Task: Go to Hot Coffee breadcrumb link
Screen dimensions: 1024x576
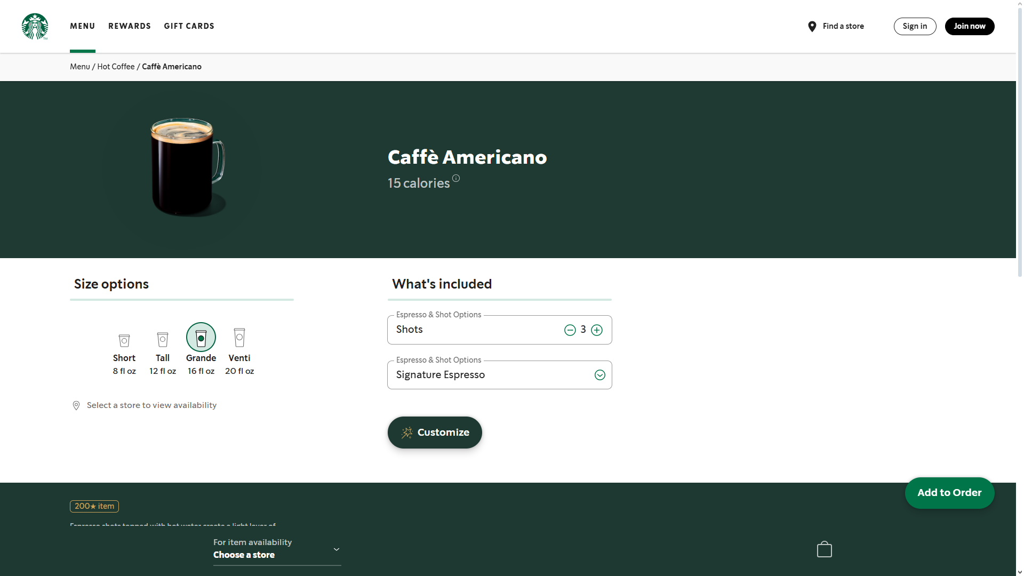Action: [116, 67]
